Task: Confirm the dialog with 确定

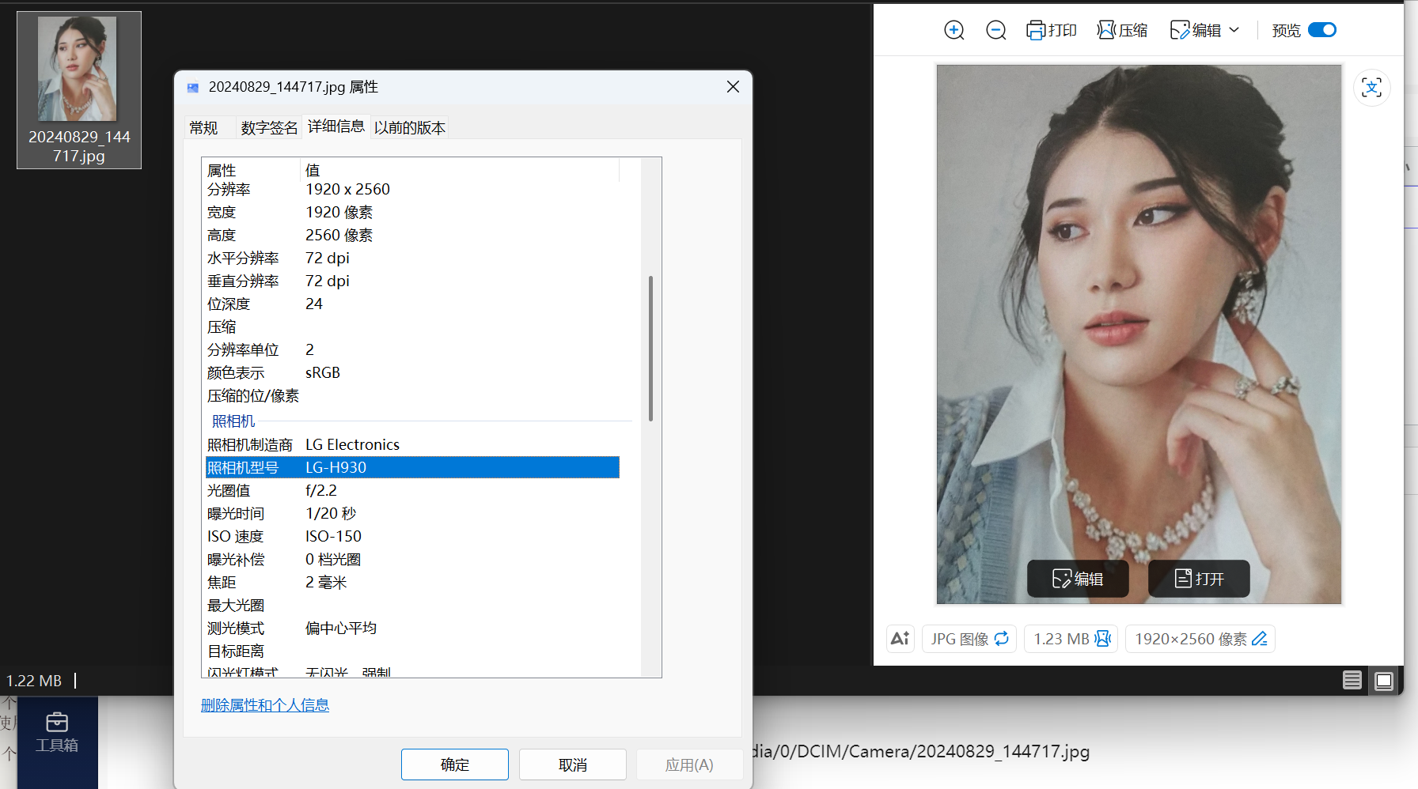Action: coord(455,764)
